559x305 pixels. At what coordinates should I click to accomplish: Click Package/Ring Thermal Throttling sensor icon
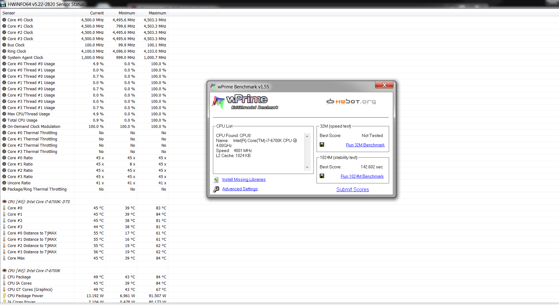pos(4,189)
